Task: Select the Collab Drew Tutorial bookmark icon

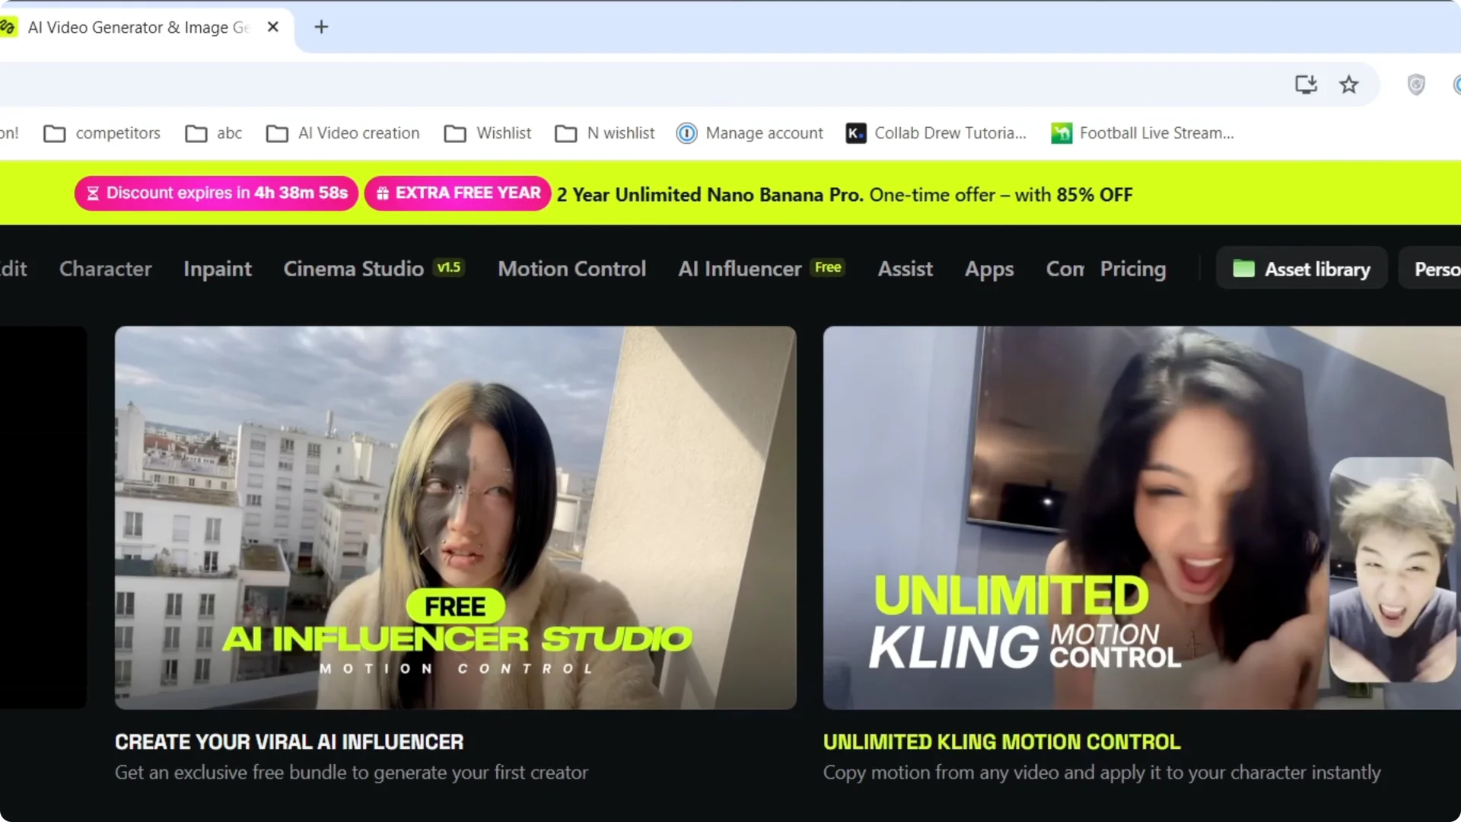Action: (x=855, y=133)
